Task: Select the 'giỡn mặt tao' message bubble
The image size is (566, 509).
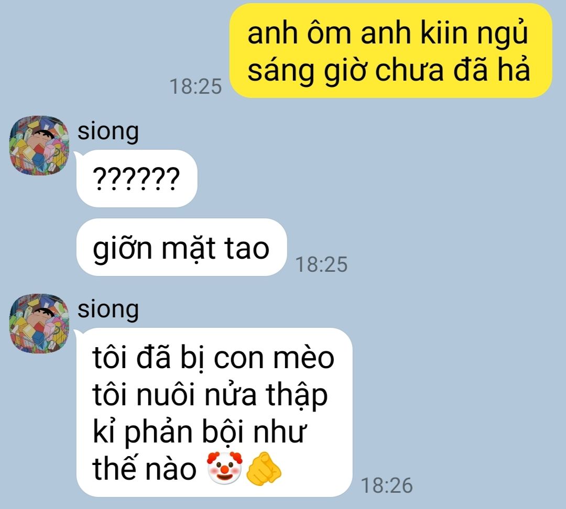Action: (x=181, y=247)
